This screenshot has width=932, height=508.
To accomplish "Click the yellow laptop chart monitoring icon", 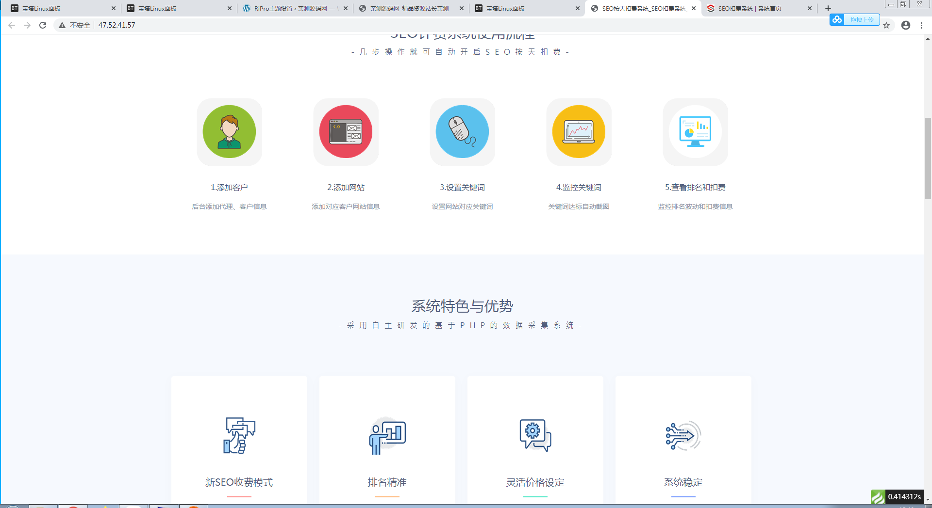I will [x=579, y=131].
